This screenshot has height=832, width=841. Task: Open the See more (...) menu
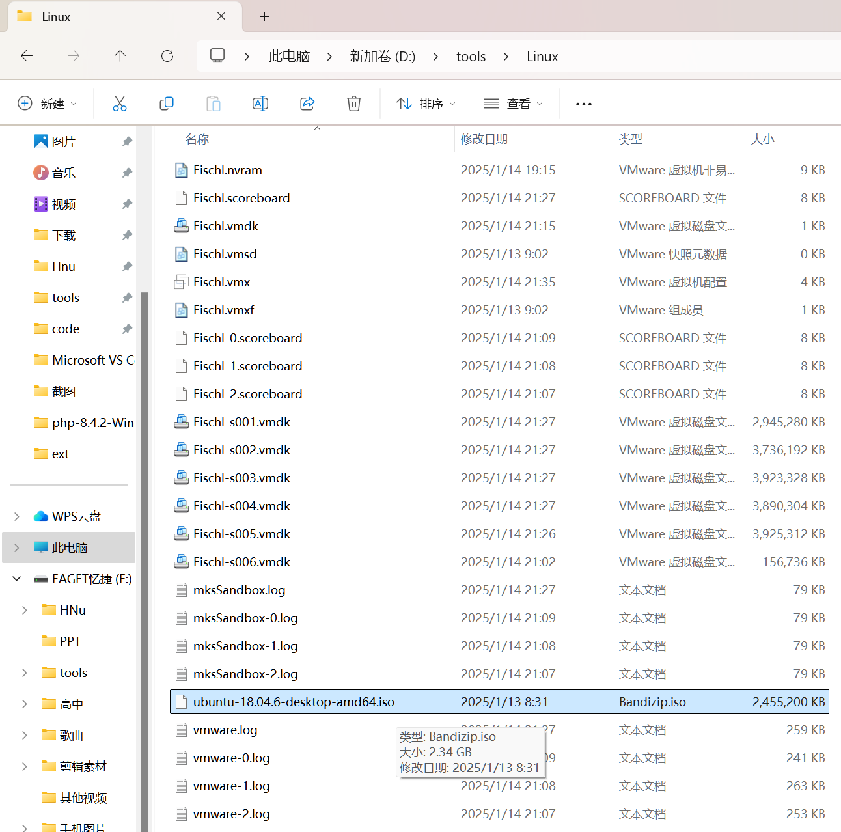tap(584, 104)
